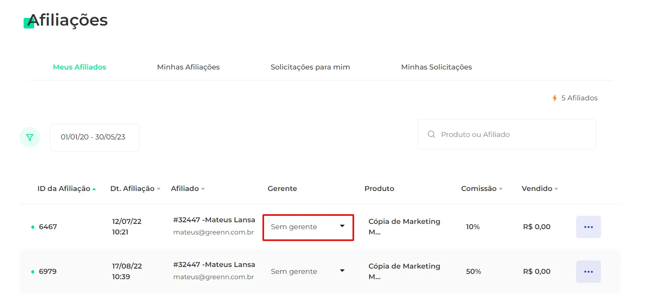Open three-dots menu for affiliation 6979
The width and height of the screenshot is (645, 295).
click(588, 271)
